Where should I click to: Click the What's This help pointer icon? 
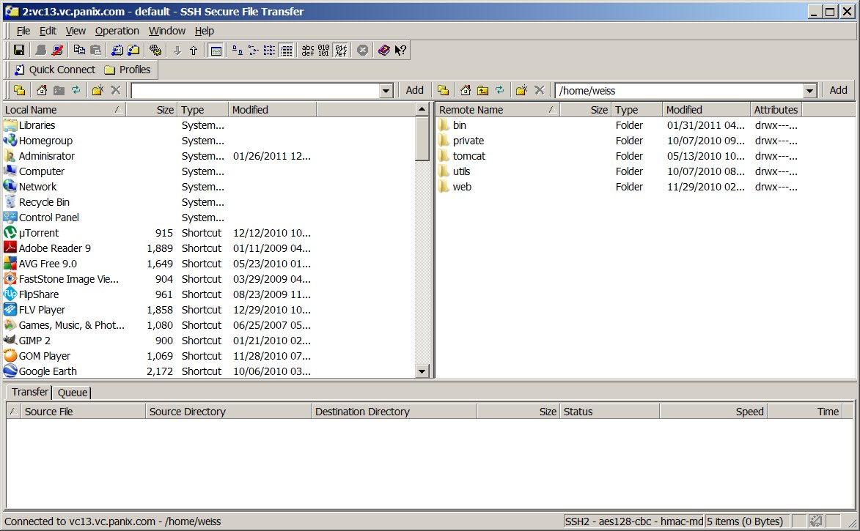pos(400,51)
